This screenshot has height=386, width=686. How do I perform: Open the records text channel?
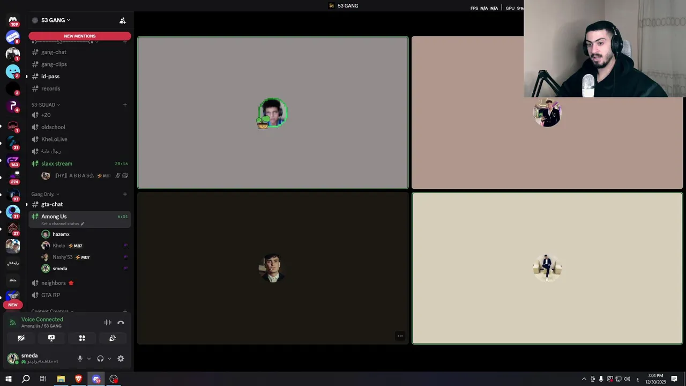tap(80, 88)
